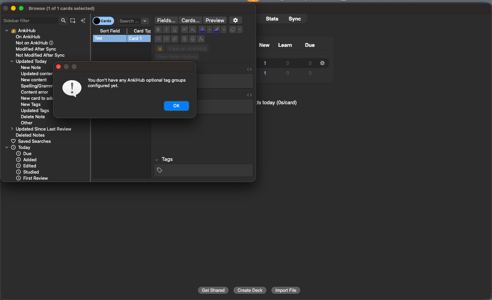The width and height of the screenshot is (492, 300).
Task: Toggle HTML editor on second field
Action: 249,95
